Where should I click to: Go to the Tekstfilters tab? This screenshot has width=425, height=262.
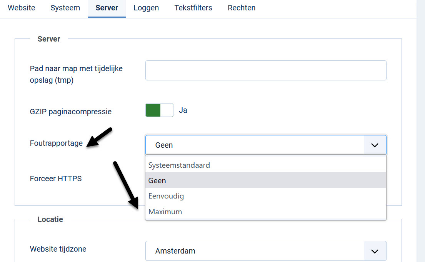193,8
